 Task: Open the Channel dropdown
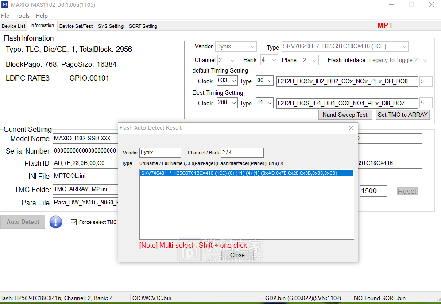coord(227,60)
